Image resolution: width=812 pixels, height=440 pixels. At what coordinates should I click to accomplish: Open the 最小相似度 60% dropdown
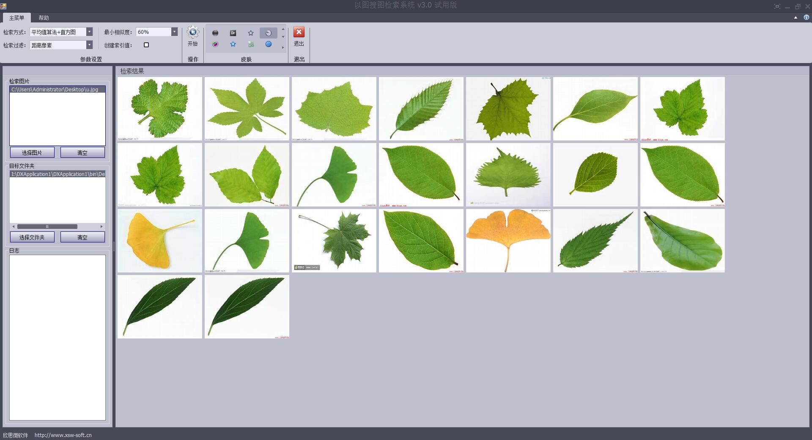[x=174, y=32]
